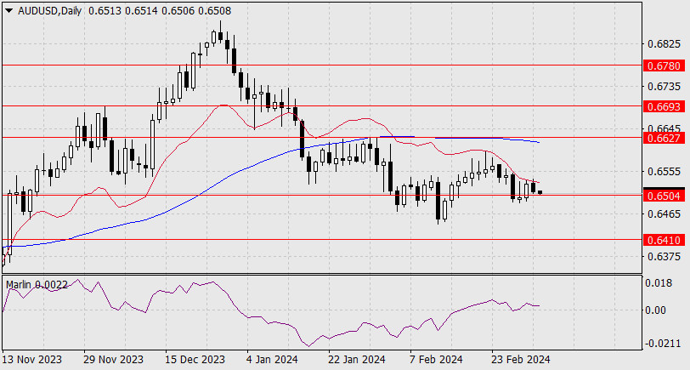
Task: Click the OHLC values 0.6513 0.6514 0.6506 0.6508
Action: (x=159, y=11)
